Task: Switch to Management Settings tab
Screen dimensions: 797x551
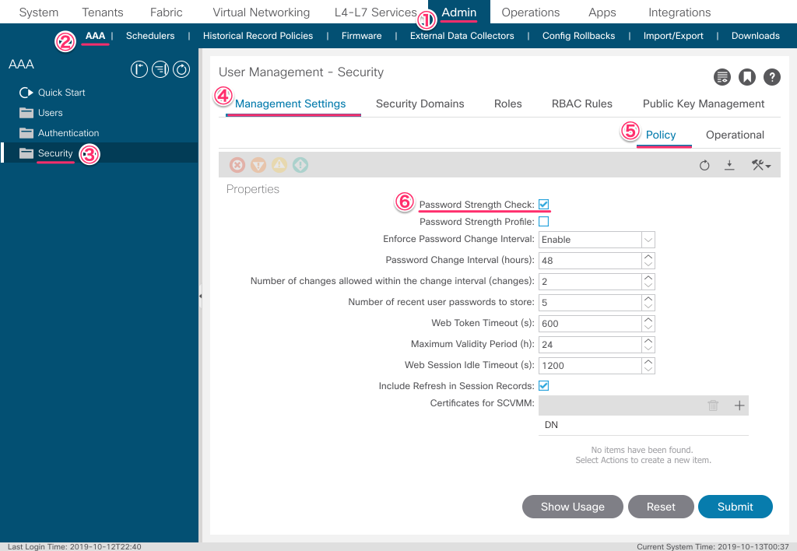Action: click(x=290, y=104)
